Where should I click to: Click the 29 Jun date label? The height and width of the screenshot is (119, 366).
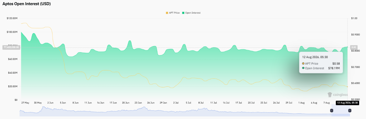pos(163,103)
